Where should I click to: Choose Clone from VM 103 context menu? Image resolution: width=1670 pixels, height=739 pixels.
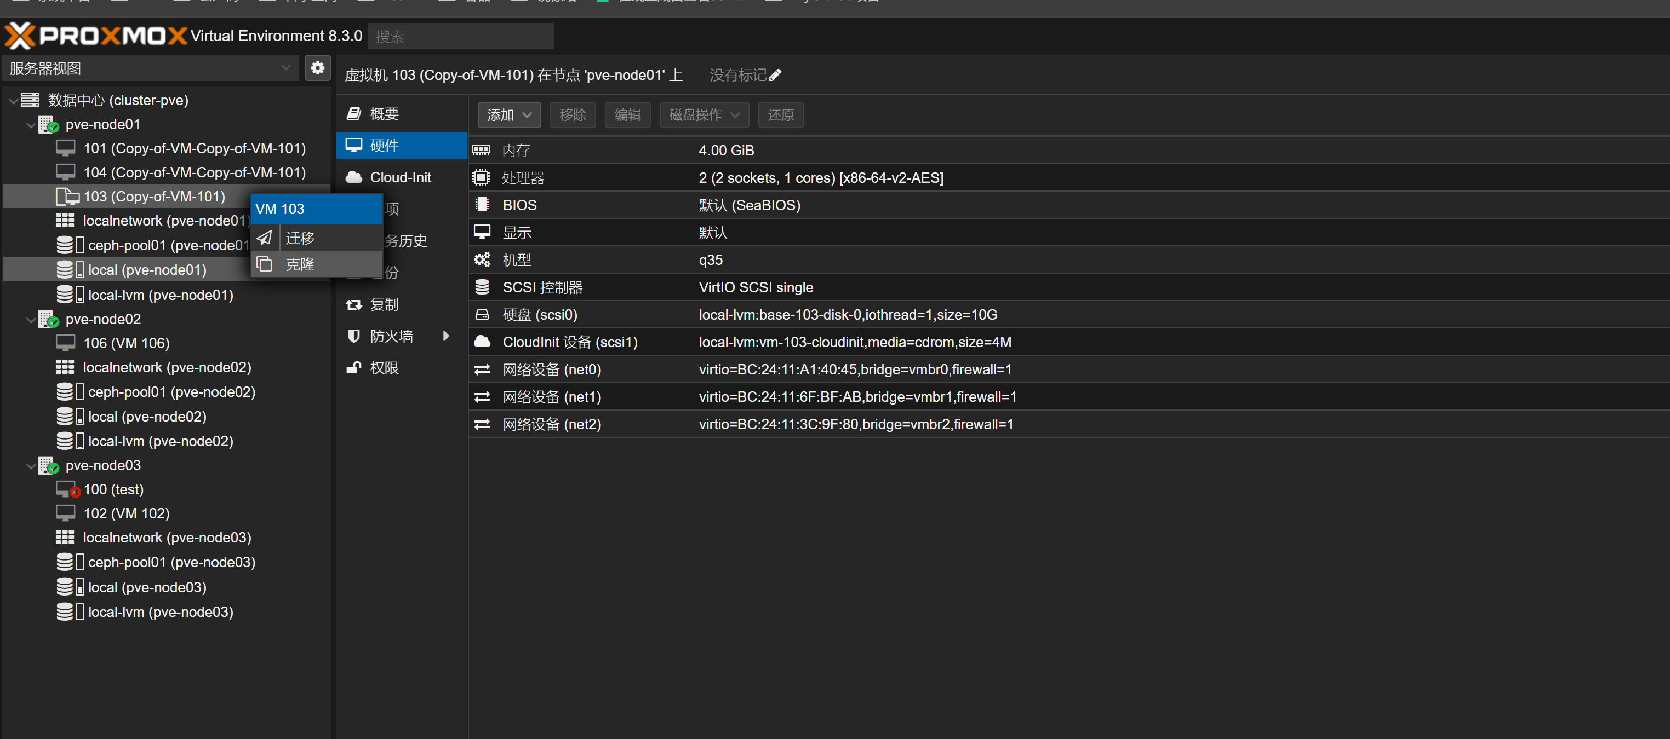tap(317, 264)
